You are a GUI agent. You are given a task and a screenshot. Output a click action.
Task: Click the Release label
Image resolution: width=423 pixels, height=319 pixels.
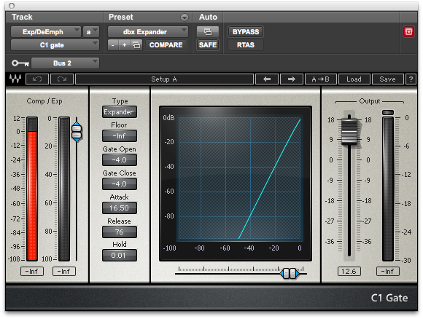pyautogui.click(x=119, y=221)
